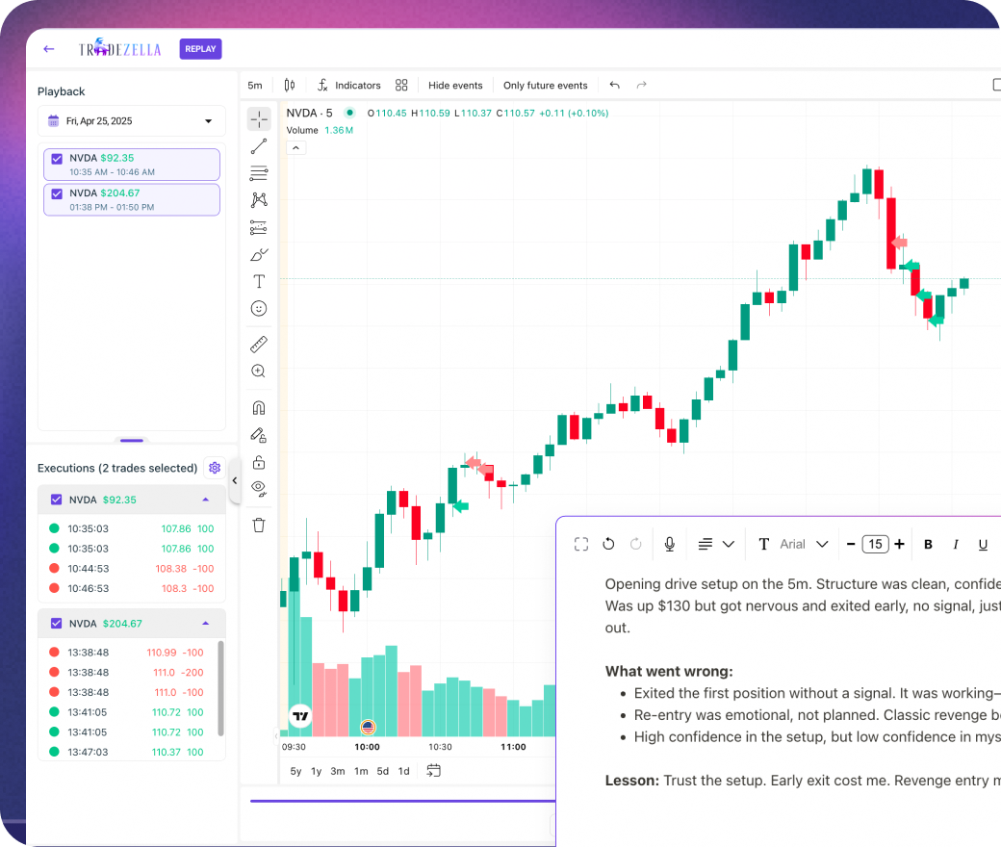The image size is (1001, 847).
Task: Click the REPLAY button
Action: click(200, 48)
